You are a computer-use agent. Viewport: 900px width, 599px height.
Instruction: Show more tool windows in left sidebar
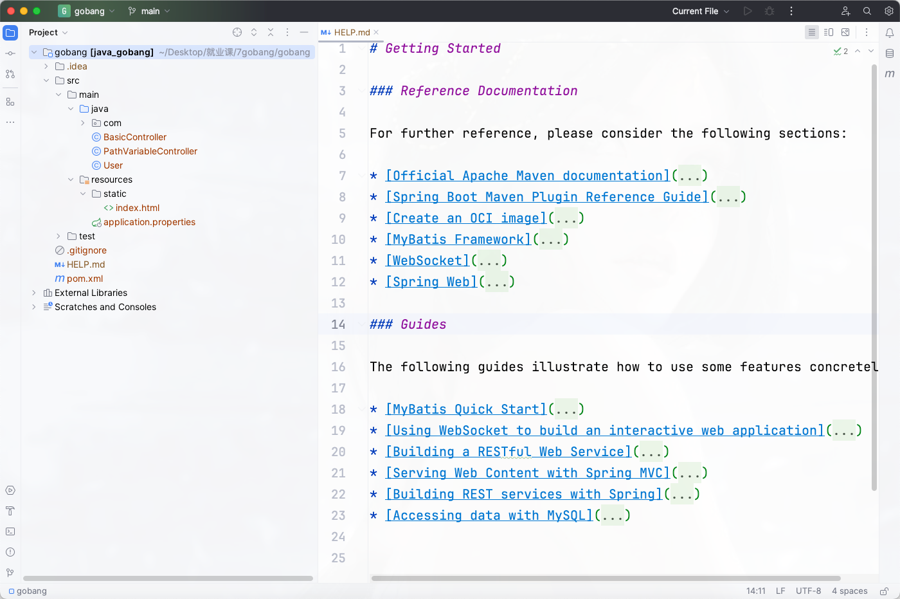10,122
